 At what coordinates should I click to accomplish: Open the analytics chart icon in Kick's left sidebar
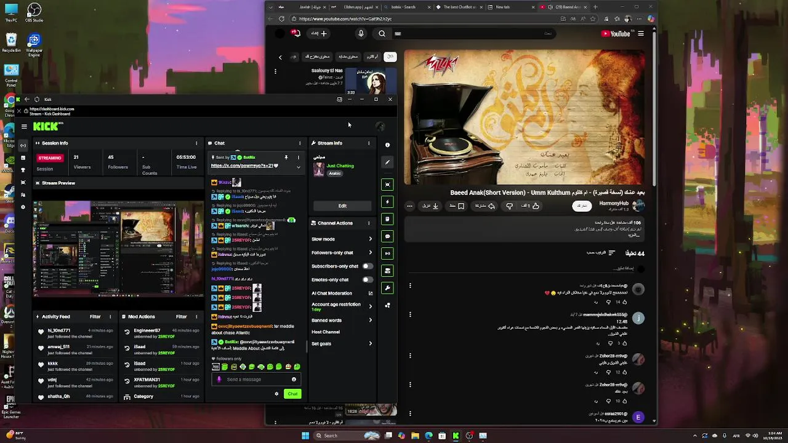(23, 158)
